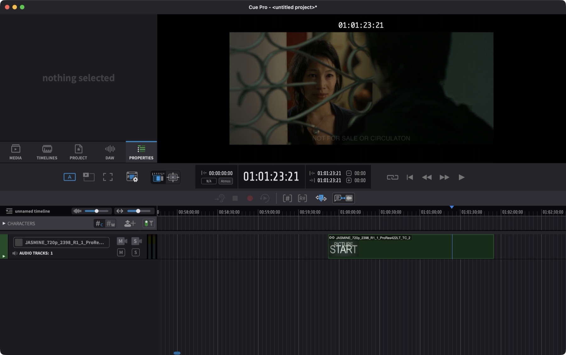This screenshot has height=355, width=566.
Task: Switch to the DAW tab
Action: 110,152
